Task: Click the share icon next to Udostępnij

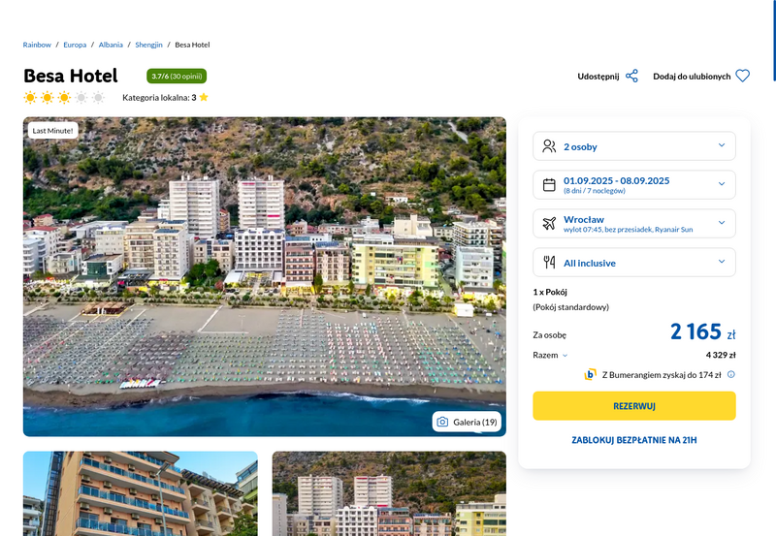Action: [631, 77]
